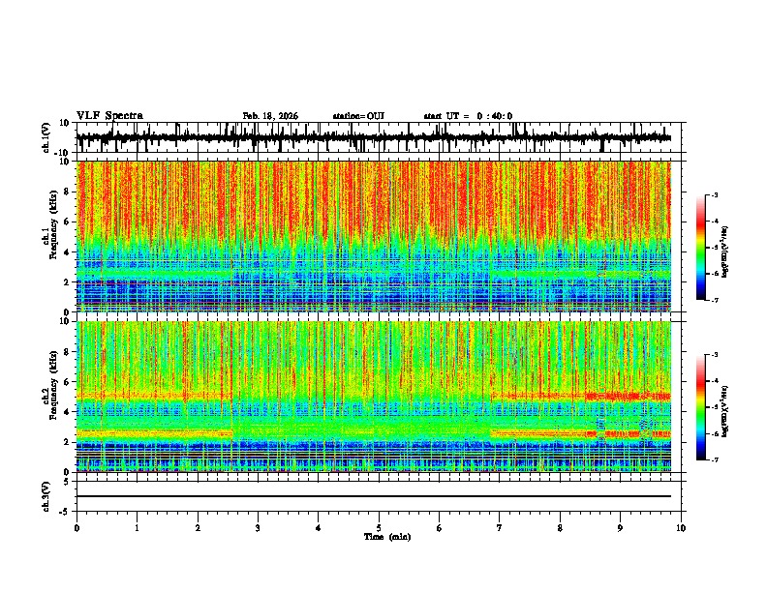Image resolution: width=767 pixels, height=592 pixels.
Task: Click the "-3" label on the ch.1 colorbar
Action: [x=715, y=195]
